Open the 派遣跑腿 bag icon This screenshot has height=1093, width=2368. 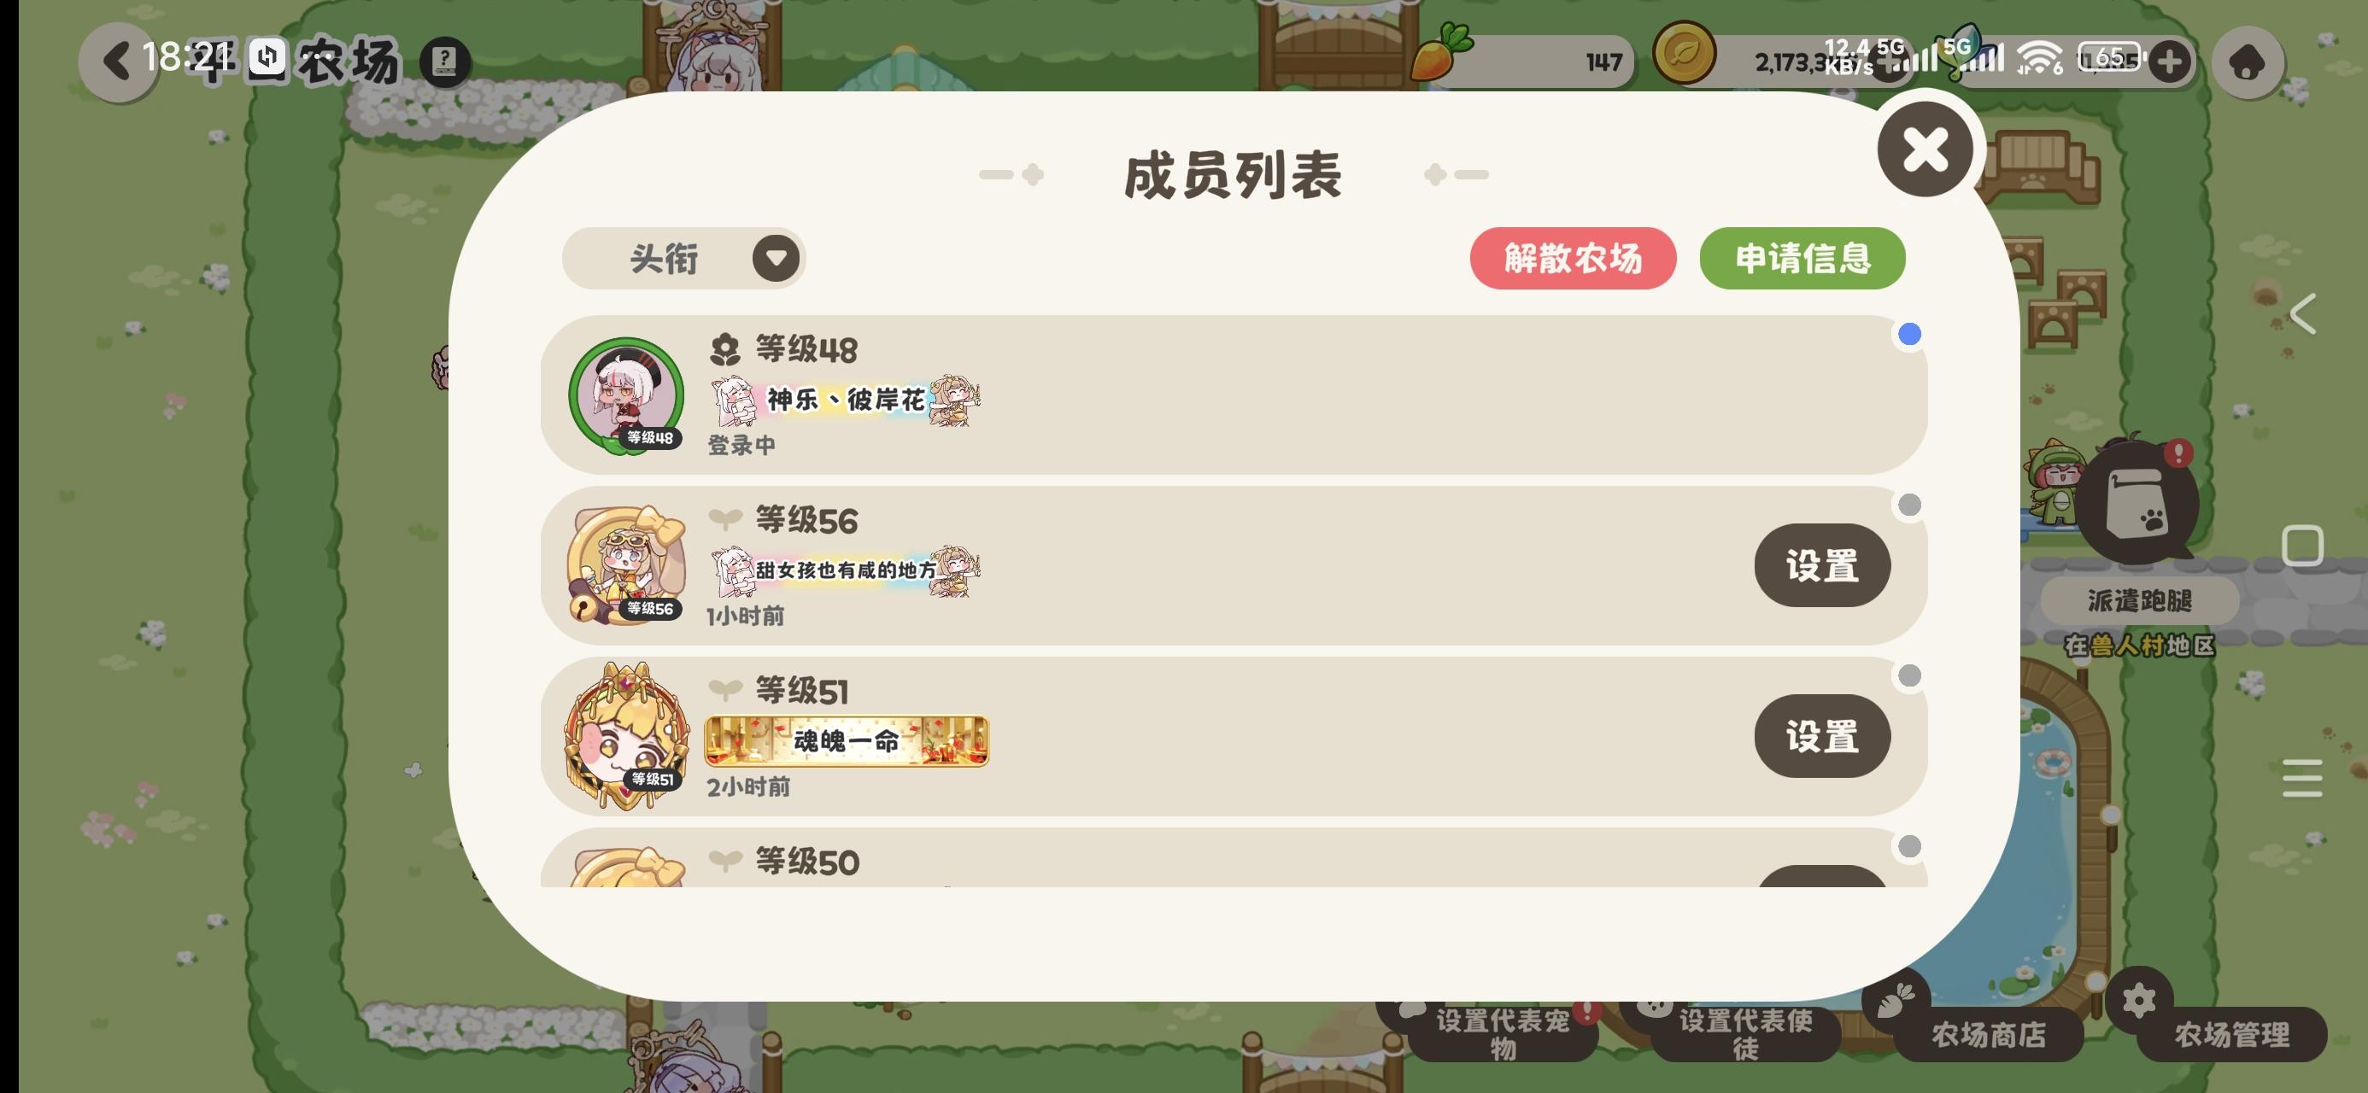2138,503
